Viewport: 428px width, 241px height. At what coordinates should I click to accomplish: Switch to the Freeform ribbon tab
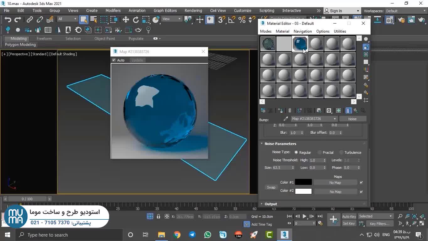[x=44, y=39]
